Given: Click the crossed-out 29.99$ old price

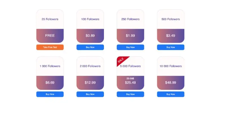Looking at the screenshot, I should (130, 78).
